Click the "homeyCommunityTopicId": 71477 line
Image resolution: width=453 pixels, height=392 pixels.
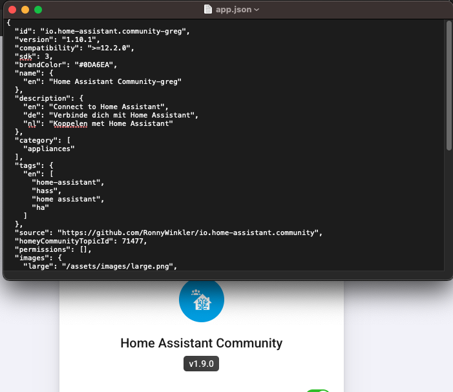[81, 241]
